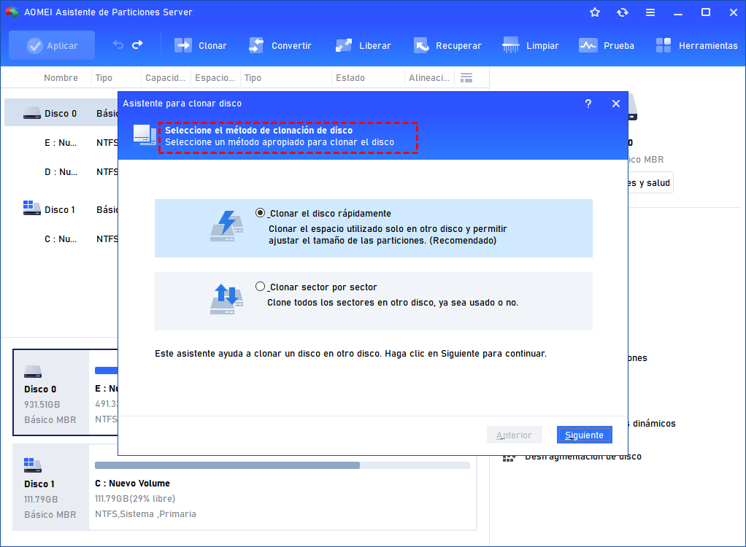Click the quick clone lightning disk icon
This screenshot has width=746, height=547.
[227, 226]
